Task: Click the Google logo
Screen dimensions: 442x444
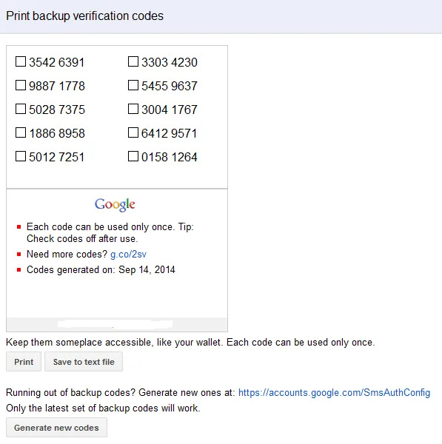Action: coord(115,204)
